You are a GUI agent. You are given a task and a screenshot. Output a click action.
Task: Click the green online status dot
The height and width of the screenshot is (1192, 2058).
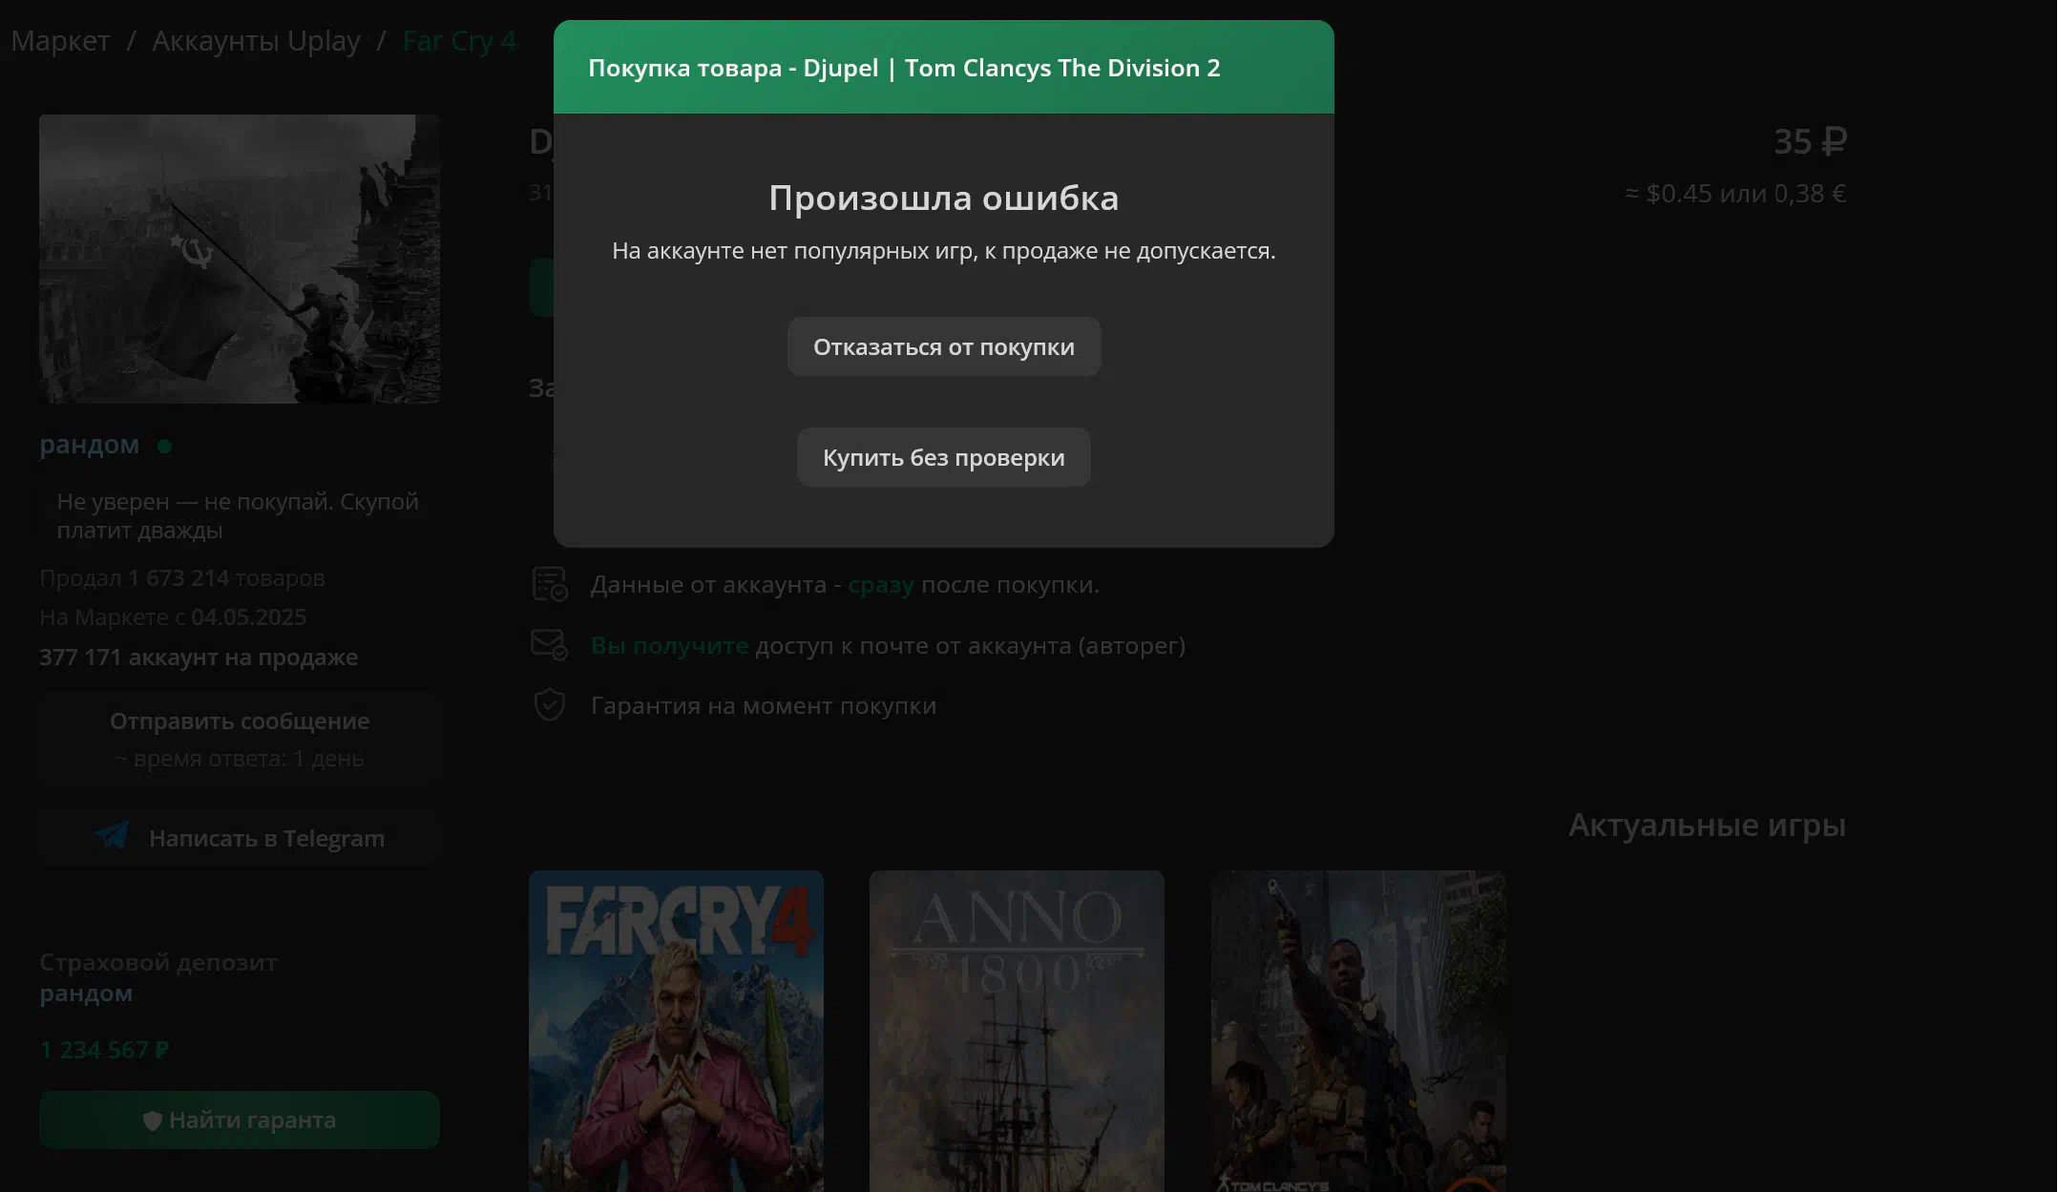coord(164,446)
